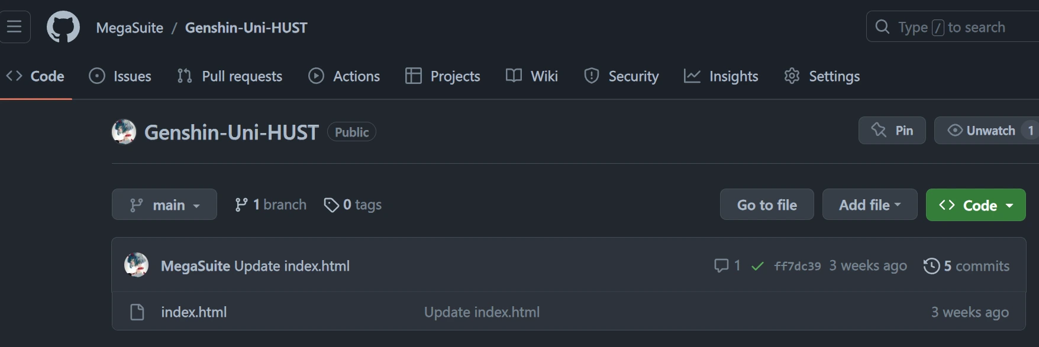Open the Pull requests tab
The image size is (1039, 347).
pyautogui.click(x=230, y=76)
